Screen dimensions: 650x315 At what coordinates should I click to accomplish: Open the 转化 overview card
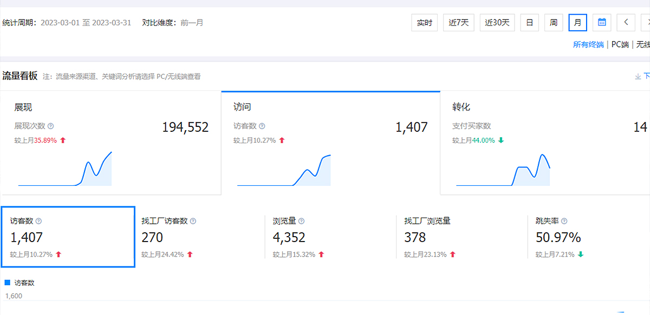[544, 143]
